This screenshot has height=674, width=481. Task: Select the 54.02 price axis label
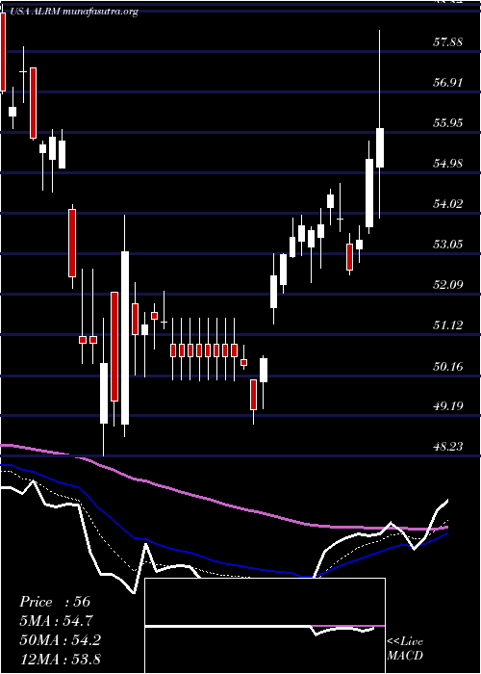[x=447, y=204]
